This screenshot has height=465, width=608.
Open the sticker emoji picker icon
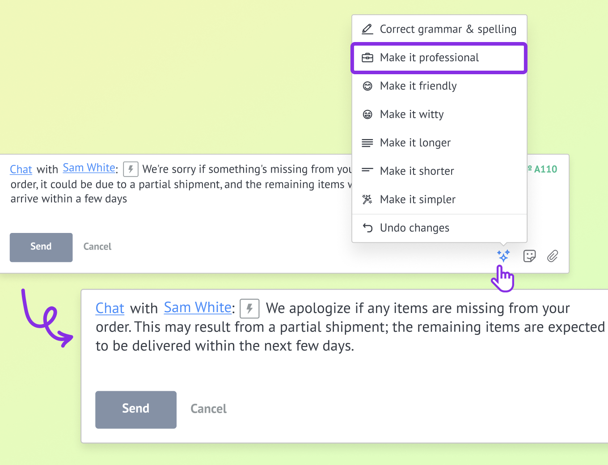529,256
